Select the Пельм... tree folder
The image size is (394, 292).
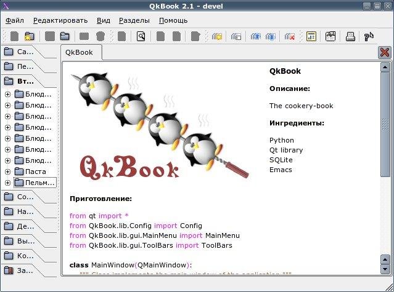35,183
